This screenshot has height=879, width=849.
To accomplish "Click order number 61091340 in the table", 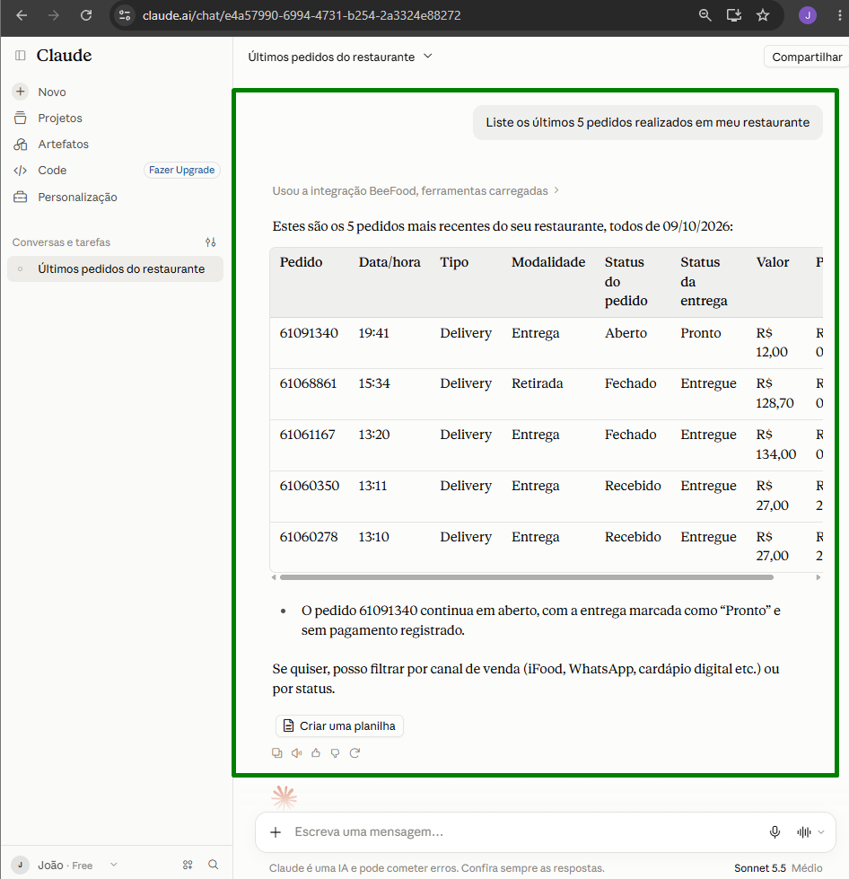I will 309,333.
